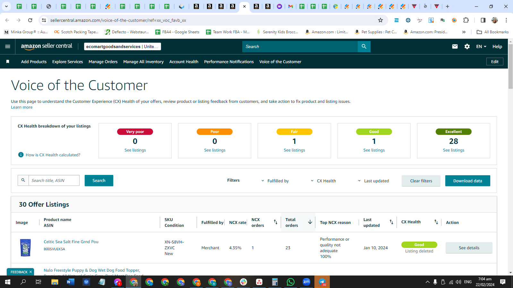This screenshot has width=513, height=288.
Task: Select Voice of the Customer nav item
Action: click(x=280, y=62)
